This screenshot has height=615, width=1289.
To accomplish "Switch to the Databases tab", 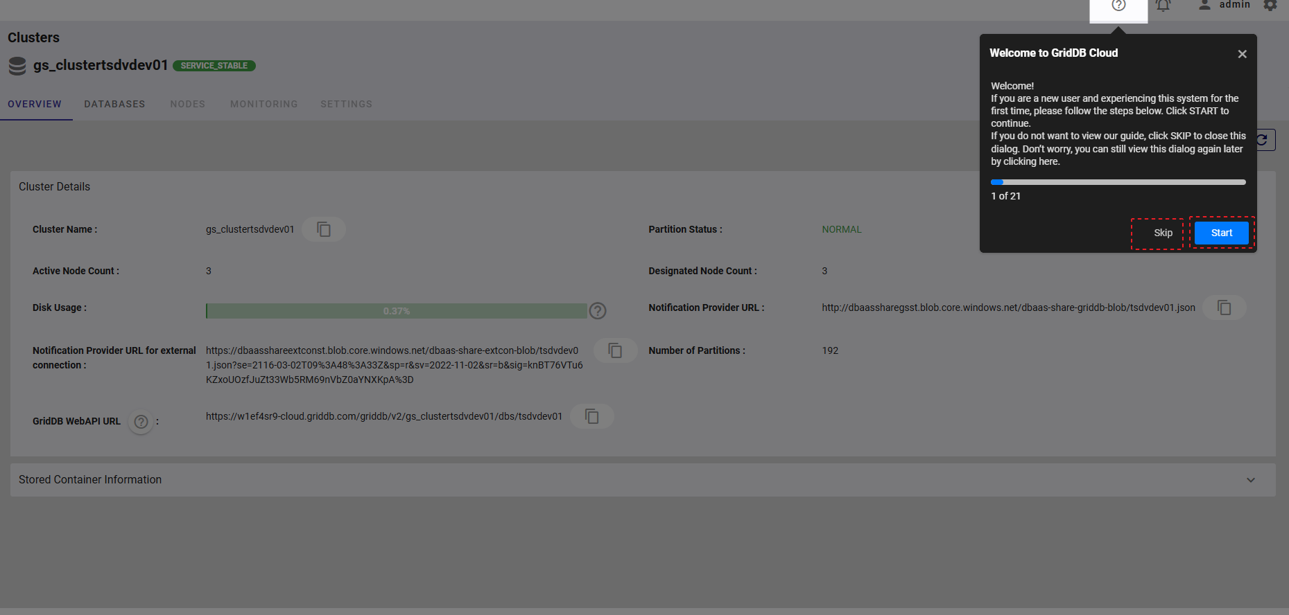I will click(115, 105).
